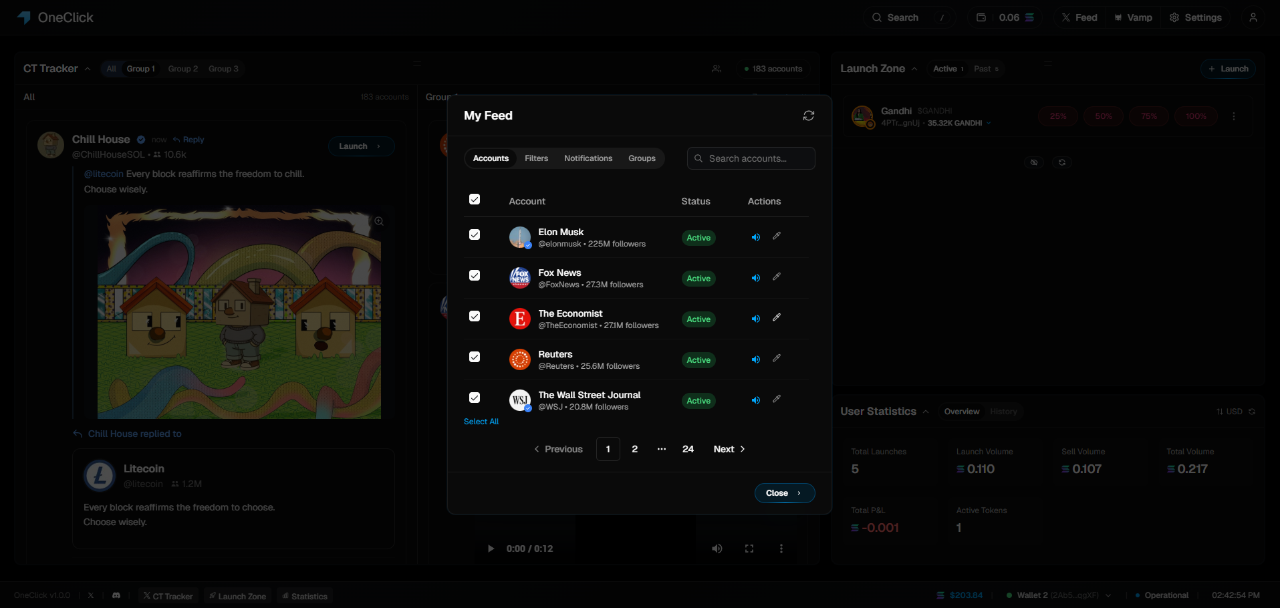Focus the Search accounts field

[751, 158]
